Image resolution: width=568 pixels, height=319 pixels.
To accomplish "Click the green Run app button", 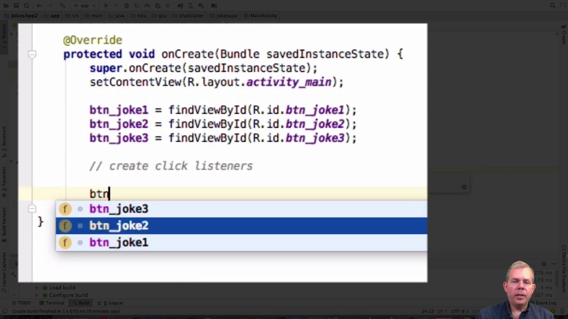I will 106,6.
